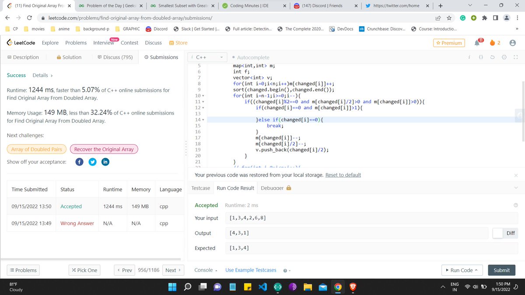Open Array of Doubled Pairs challenge
Screen dimensions: 525x295
(x=36, y=149)
